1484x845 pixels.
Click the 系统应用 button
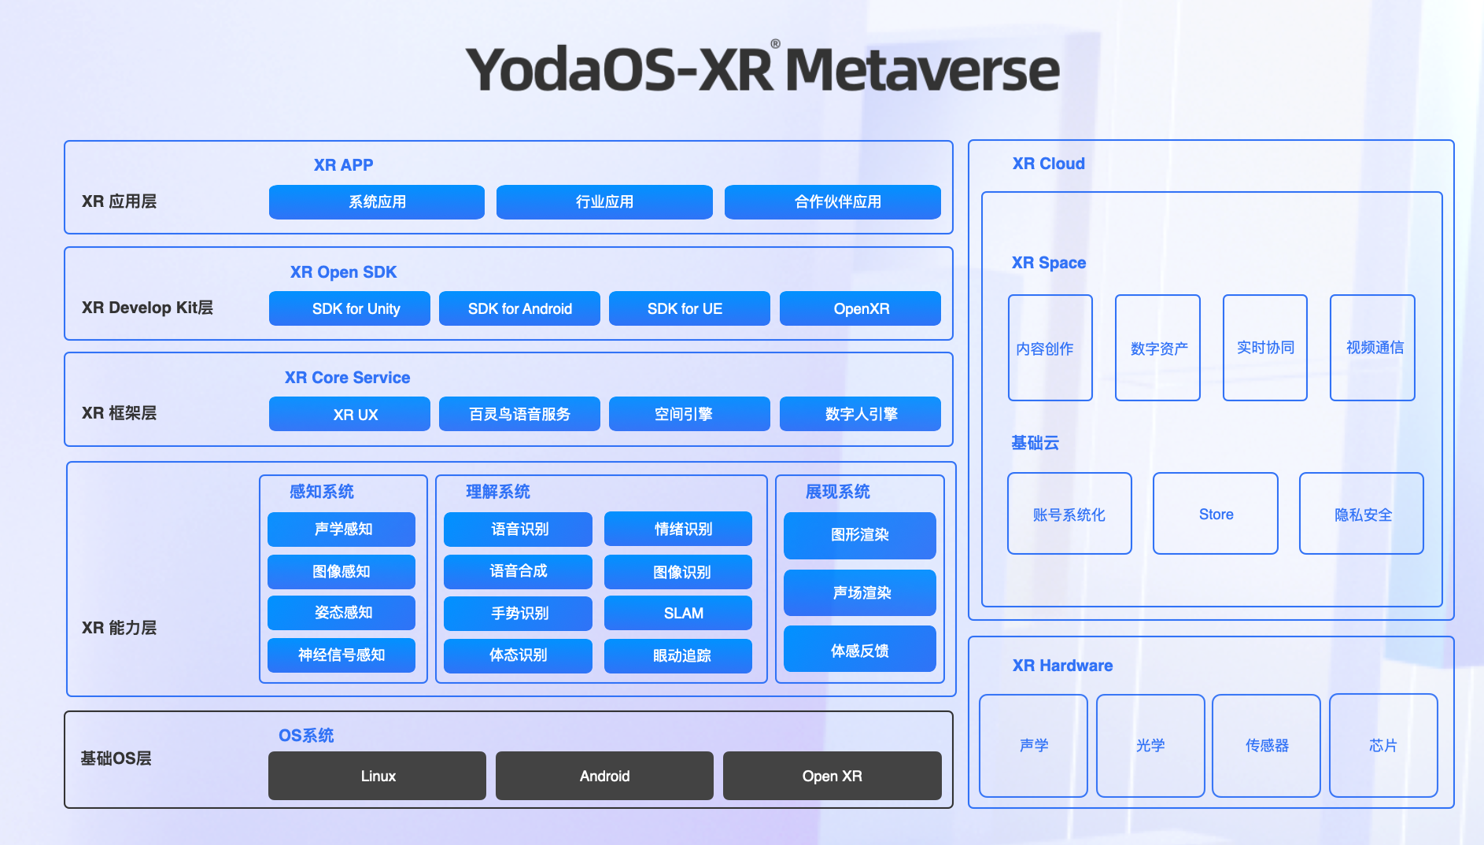point(376,202)
